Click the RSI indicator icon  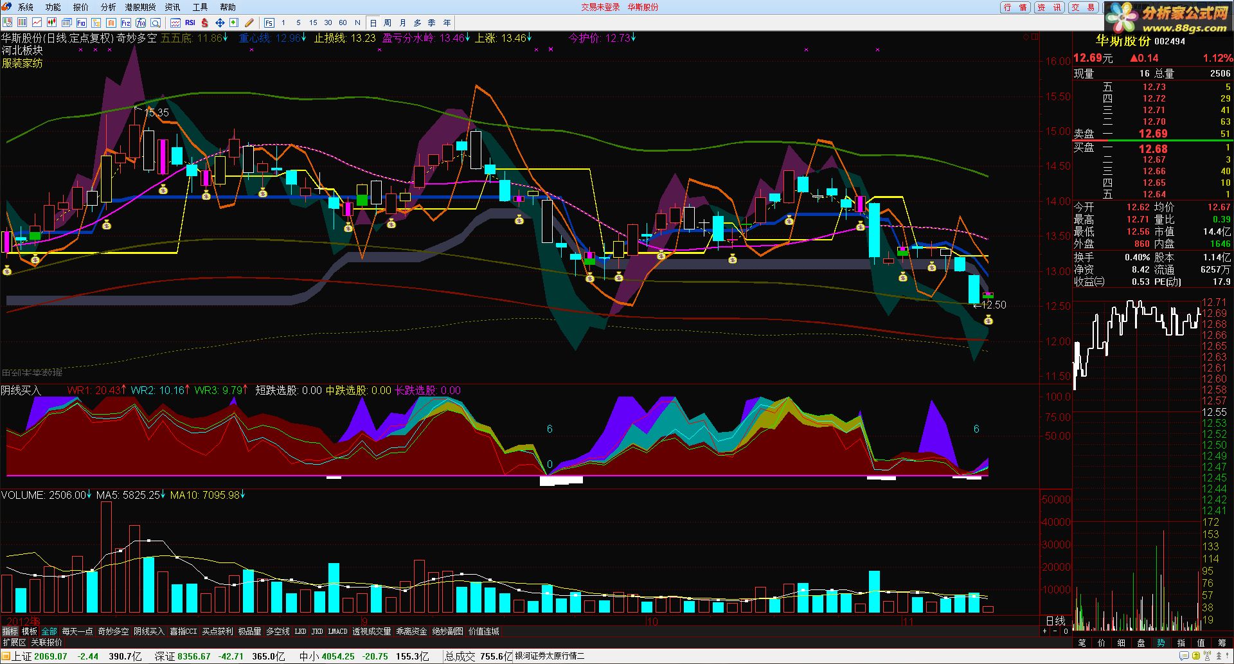click(x=190, y=22)
